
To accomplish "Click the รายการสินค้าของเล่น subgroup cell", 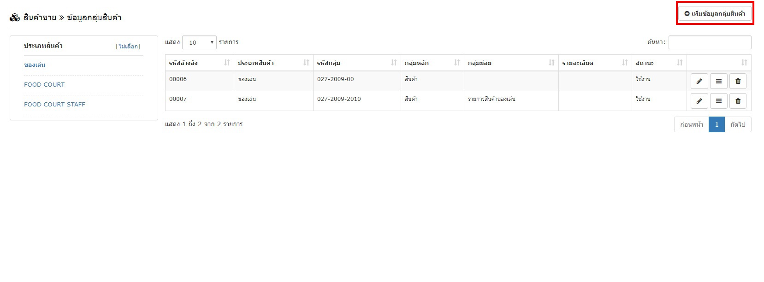I will [x=511, y=101].
